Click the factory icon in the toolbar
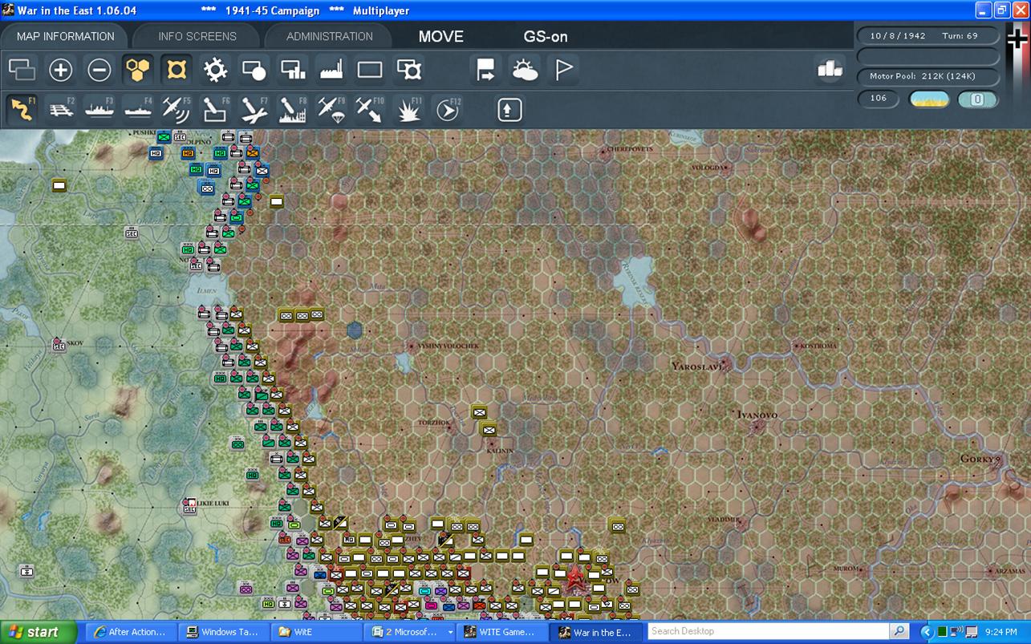1031x644 pixels. (331, 70)
